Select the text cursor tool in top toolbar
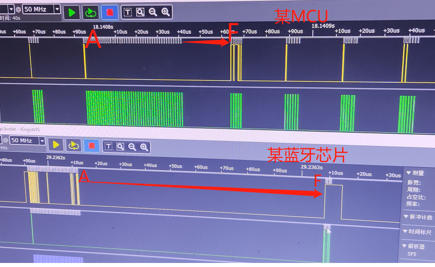 pyautogui.click(x=128, y=12)
